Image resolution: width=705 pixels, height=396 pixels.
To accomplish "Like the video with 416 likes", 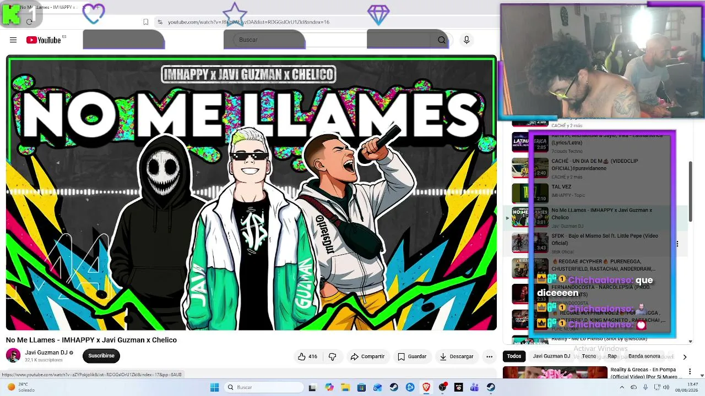I will click(307, 356).
